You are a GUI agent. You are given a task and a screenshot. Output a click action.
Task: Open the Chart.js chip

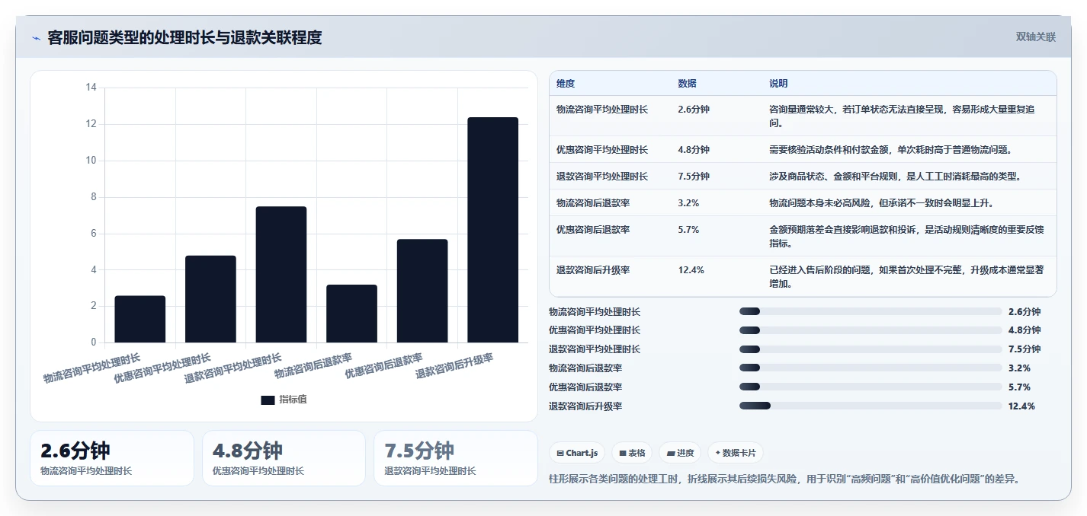coord(576,453)
